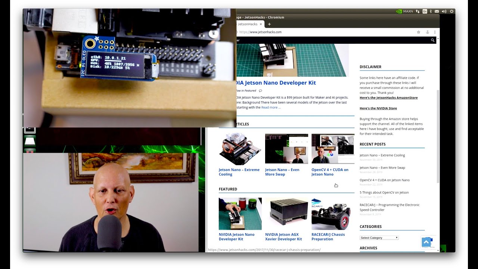
Task: Open the system power gear menu
Action: [452, 11]
